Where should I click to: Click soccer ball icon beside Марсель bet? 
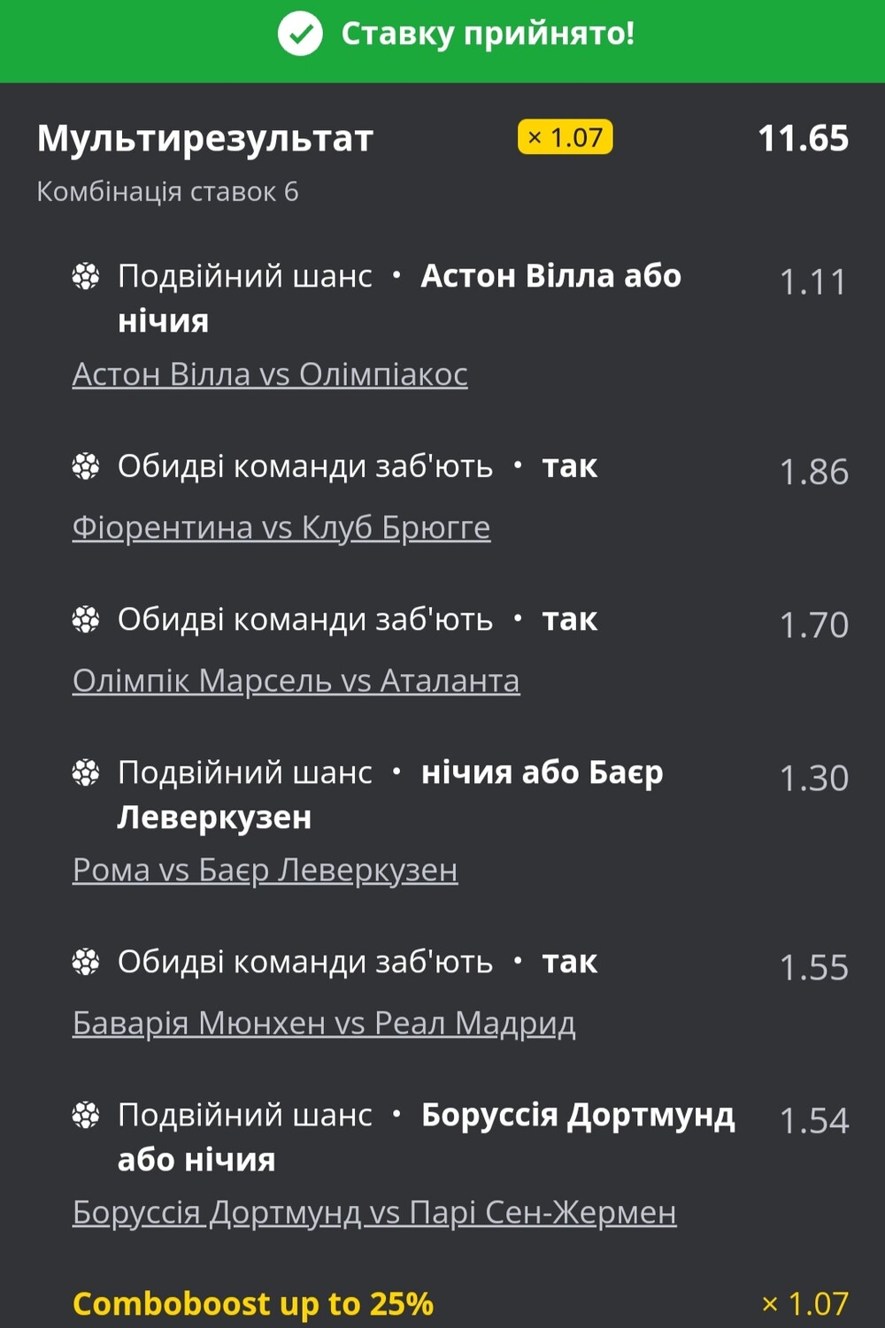tap(86, 620)
